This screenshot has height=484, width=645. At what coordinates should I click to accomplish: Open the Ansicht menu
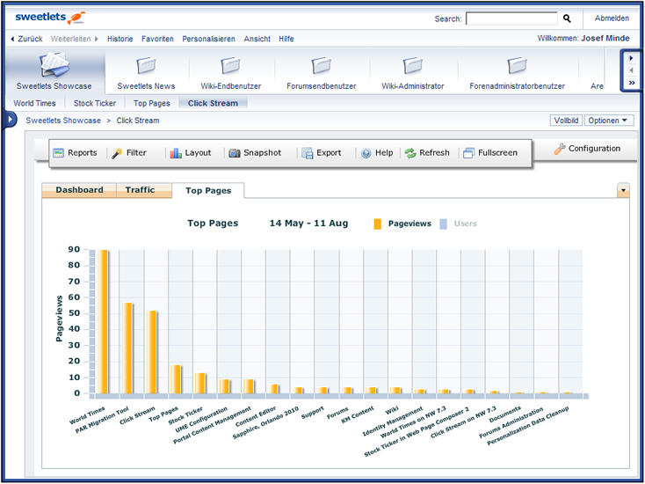257,39
